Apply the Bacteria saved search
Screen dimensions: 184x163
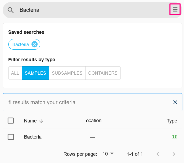tap(21, 44)
